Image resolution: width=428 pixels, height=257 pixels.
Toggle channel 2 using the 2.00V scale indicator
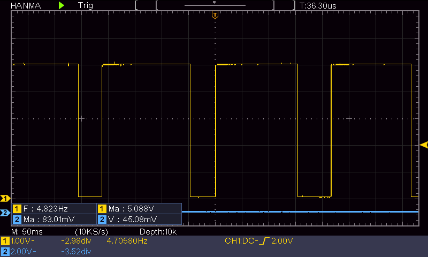[x=19, y=251]
